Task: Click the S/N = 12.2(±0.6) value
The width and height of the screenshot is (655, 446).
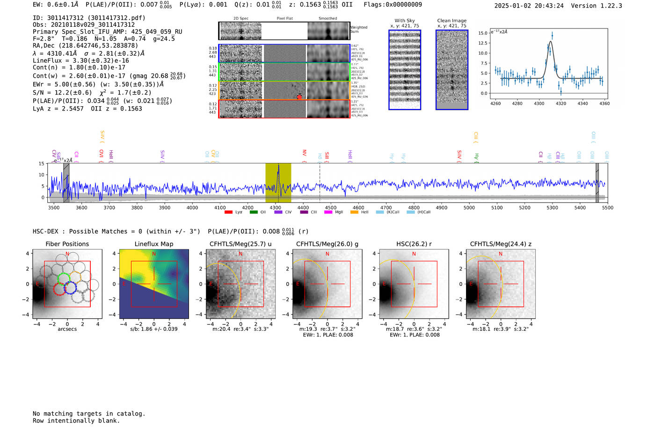Action: (x=62, y=93)
